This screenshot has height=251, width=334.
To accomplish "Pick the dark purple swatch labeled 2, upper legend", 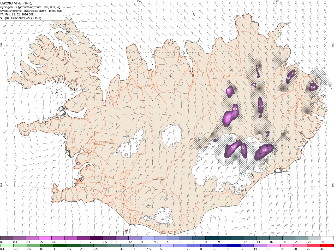I will [x=96, y=238].
